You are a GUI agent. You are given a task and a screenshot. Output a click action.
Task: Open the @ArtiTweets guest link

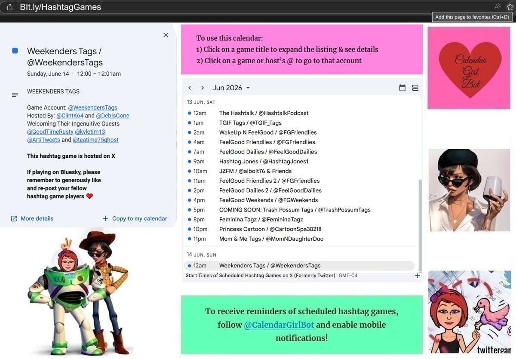coord(43,140)
